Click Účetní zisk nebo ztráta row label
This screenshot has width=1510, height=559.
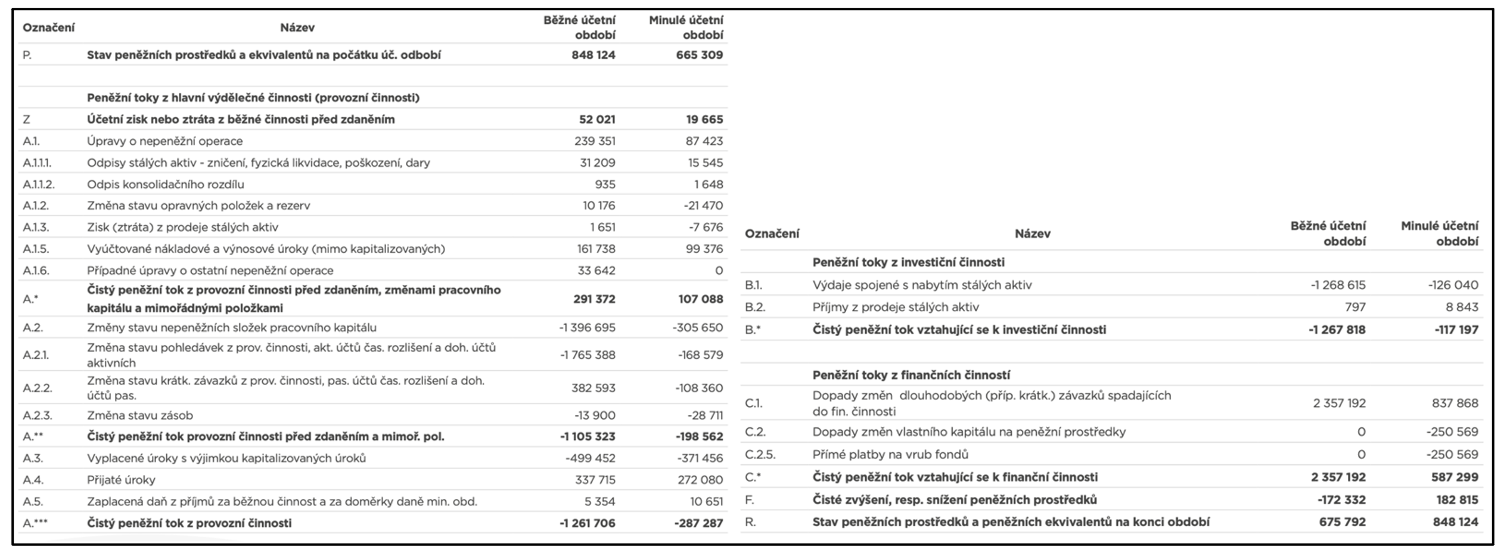point(241,119)
